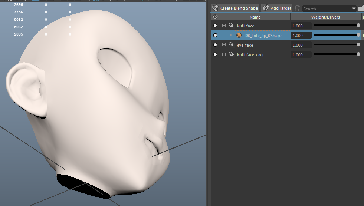Expand the kuti_face_org blend shape group
The width and height of the screenshot is (364, 206).
[224, 54]
